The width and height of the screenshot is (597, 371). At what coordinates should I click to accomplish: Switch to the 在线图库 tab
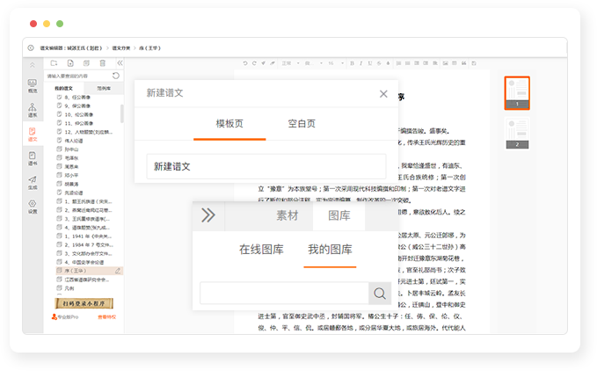pos(261,250)
